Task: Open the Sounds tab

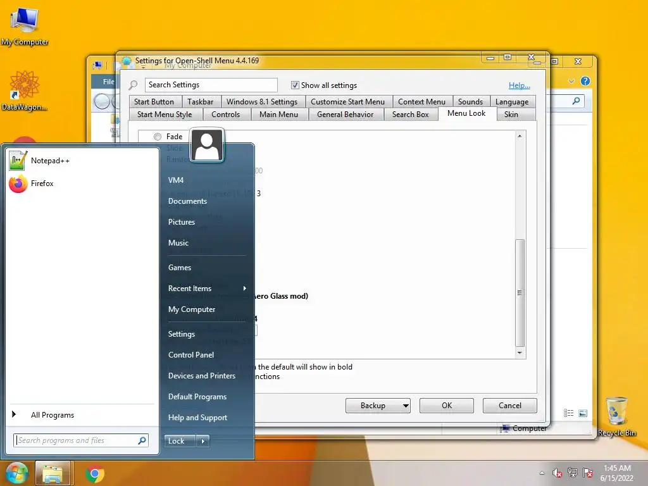Action: [x=470, y=102]
